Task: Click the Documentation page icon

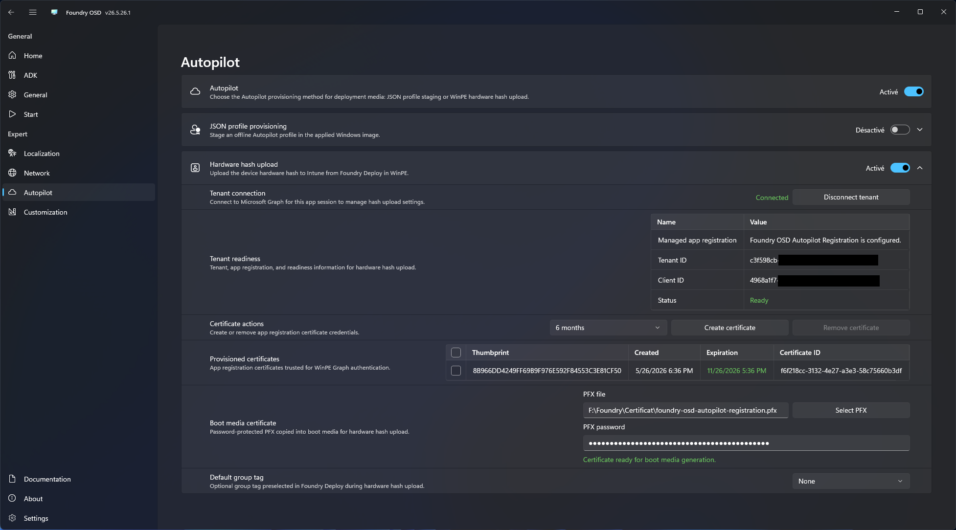Action: pos(13,479)
